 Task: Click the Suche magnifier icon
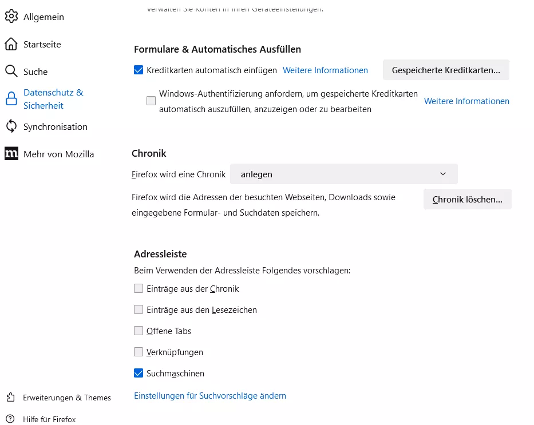[11, 72]
